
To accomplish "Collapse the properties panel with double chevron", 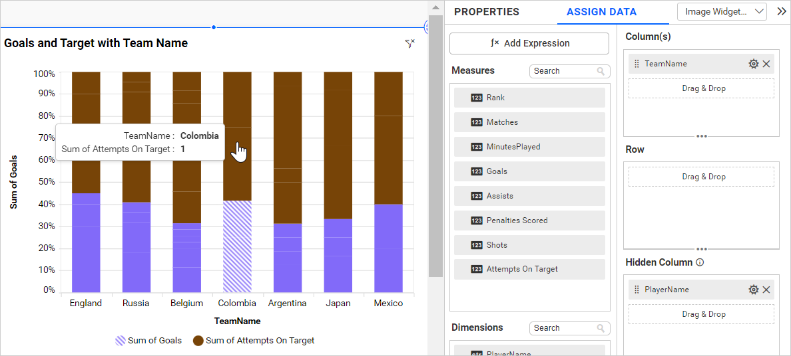I will click(781, 11).
